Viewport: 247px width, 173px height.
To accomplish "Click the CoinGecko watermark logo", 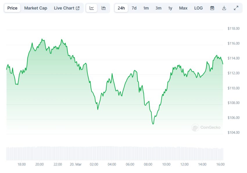I will [206, 128].
